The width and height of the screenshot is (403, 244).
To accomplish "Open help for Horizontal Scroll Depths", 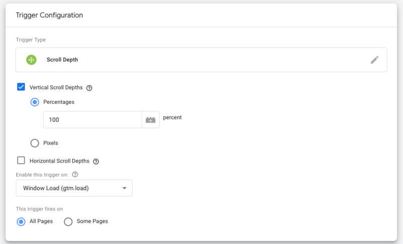I will pos(96,162).
